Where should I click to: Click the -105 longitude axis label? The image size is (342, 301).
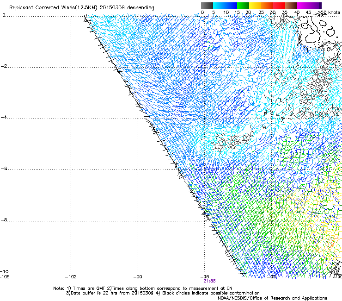5,277
